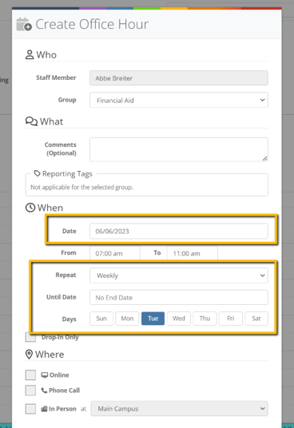
Task: Click the Comments (Optional) text area
Action: (179, 149)
